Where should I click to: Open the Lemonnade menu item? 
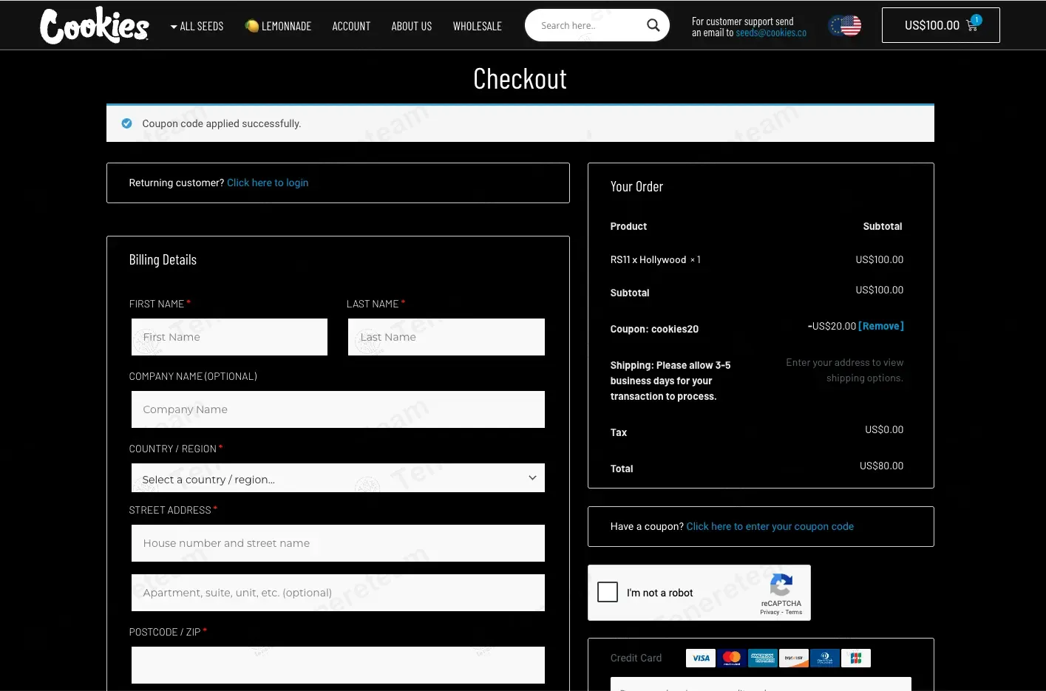click(278, 26)
